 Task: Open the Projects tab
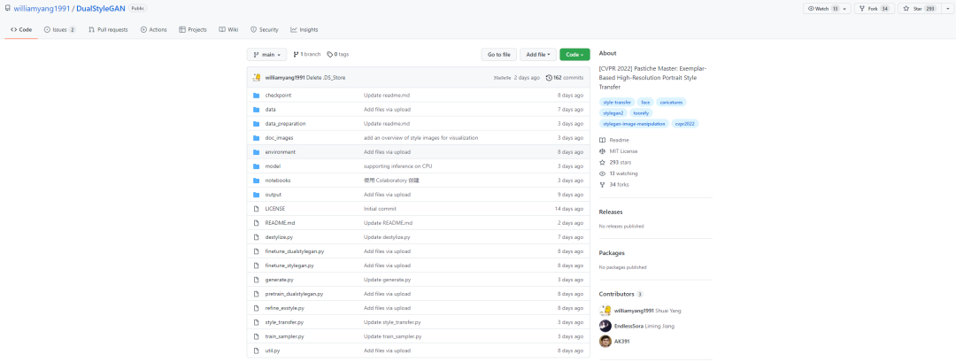pyautogui.click(x=193, y=29)
